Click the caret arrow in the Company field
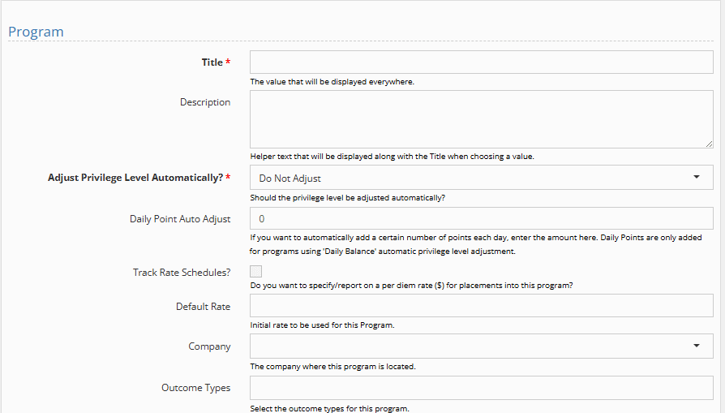This screenshot has width=725, height=413. 697,346
